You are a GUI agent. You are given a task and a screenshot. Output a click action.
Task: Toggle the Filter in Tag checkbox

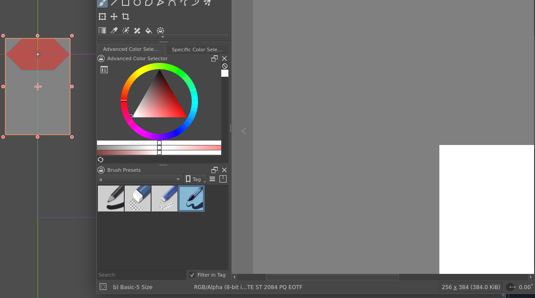pos(192,275)
